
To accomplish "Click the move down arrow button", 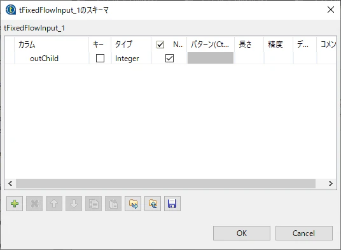I will pos(74,204).
